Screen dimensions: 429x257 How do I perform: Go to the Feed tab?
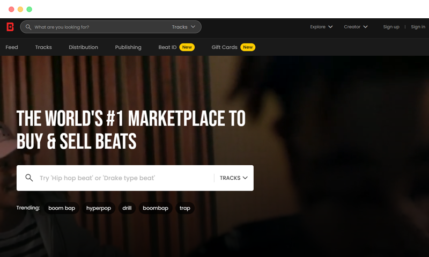(x=12, y=47)
